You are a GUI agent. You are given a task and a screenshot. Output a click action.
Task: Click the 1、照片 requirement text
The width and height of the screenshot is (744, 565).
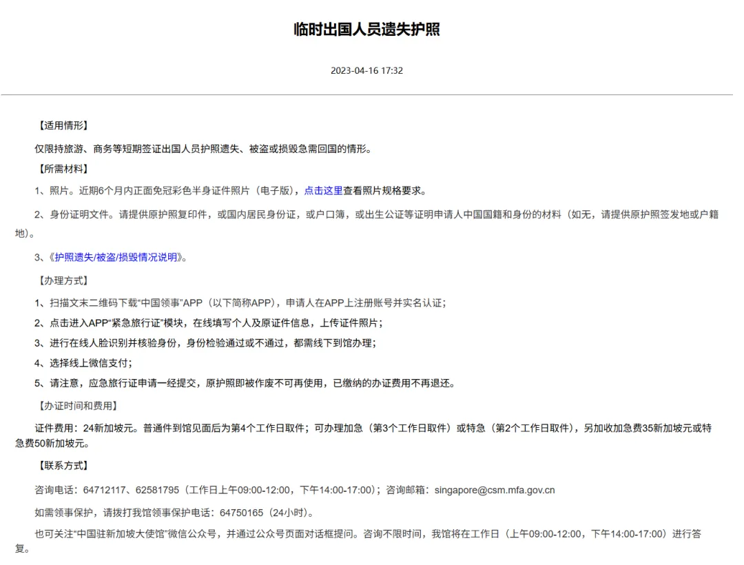(x=231, y=191)
